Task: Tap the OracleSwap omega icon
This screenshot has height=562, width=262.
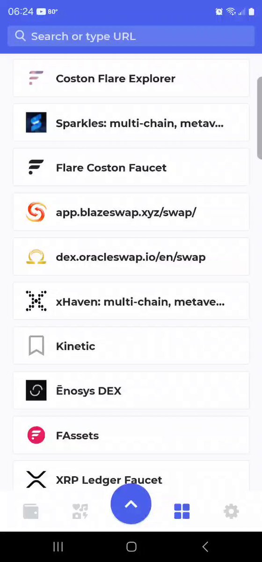Action: pos(36,257)
